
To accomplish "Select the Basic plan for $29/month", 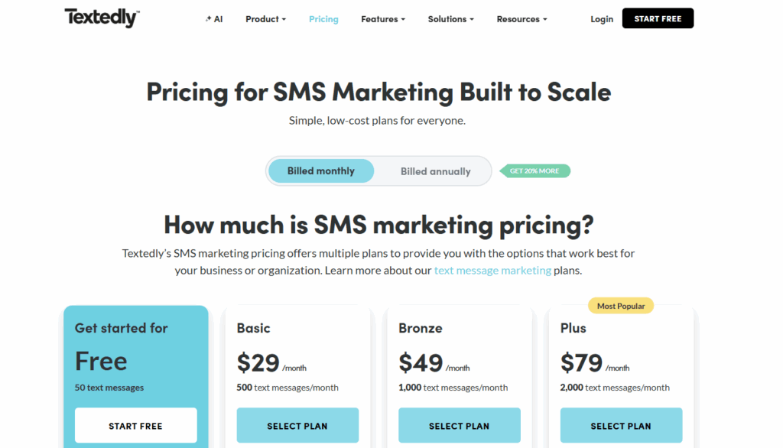I will pyautogui.click(x=297, y=425).
